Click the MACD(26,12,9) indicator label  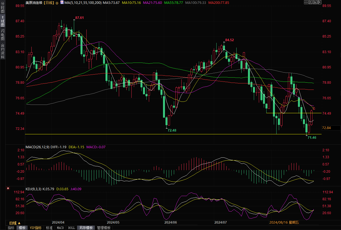coord(37,147)
